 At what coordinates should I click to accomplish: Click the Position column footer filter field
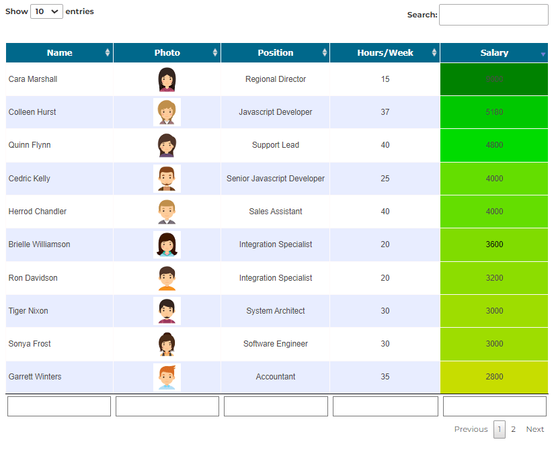pos(276,406)
